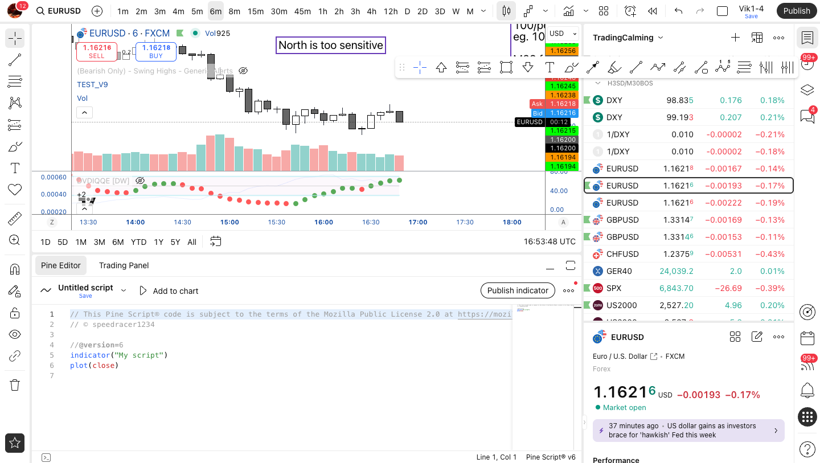Click Add to chart
Viewport: 820px width, 463px height.
pyautogui.click(x=169, y=291)
